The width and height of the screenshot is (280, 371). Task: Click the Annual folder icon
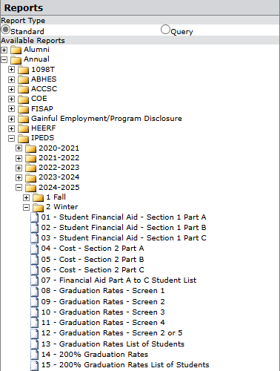[x=16, y=59]
